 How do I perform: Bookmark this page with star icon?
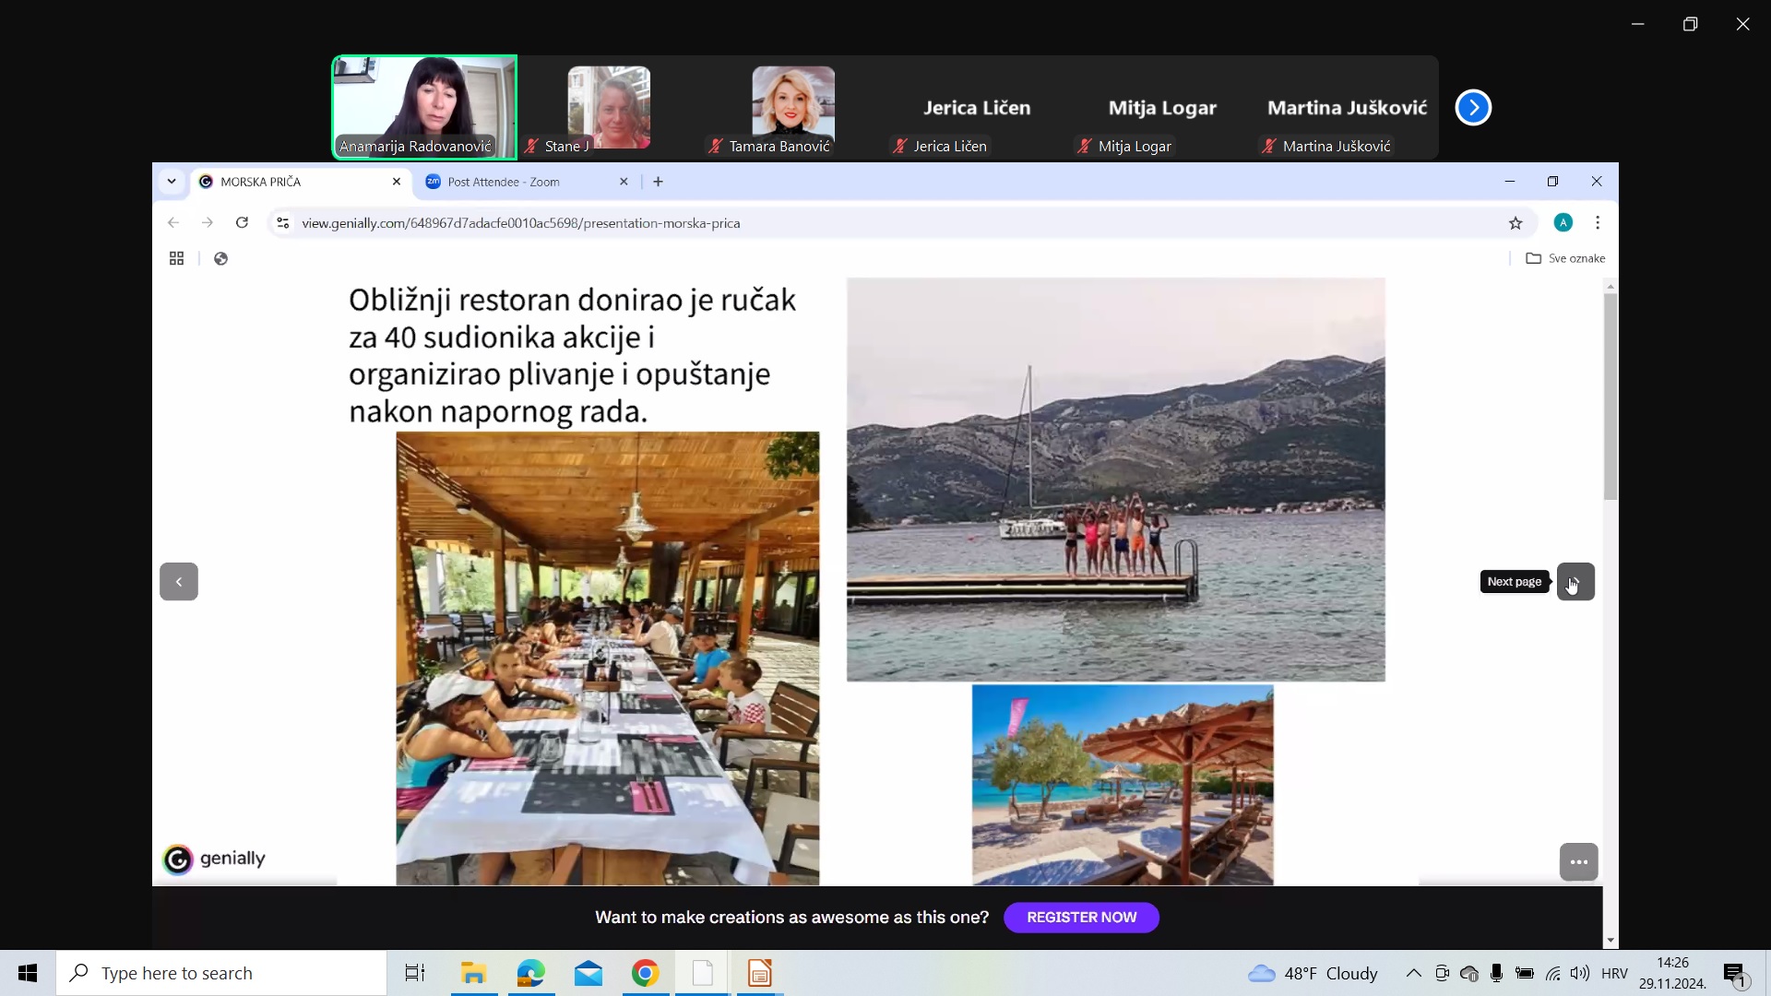pyautogui.click(x=1515, y=223)
